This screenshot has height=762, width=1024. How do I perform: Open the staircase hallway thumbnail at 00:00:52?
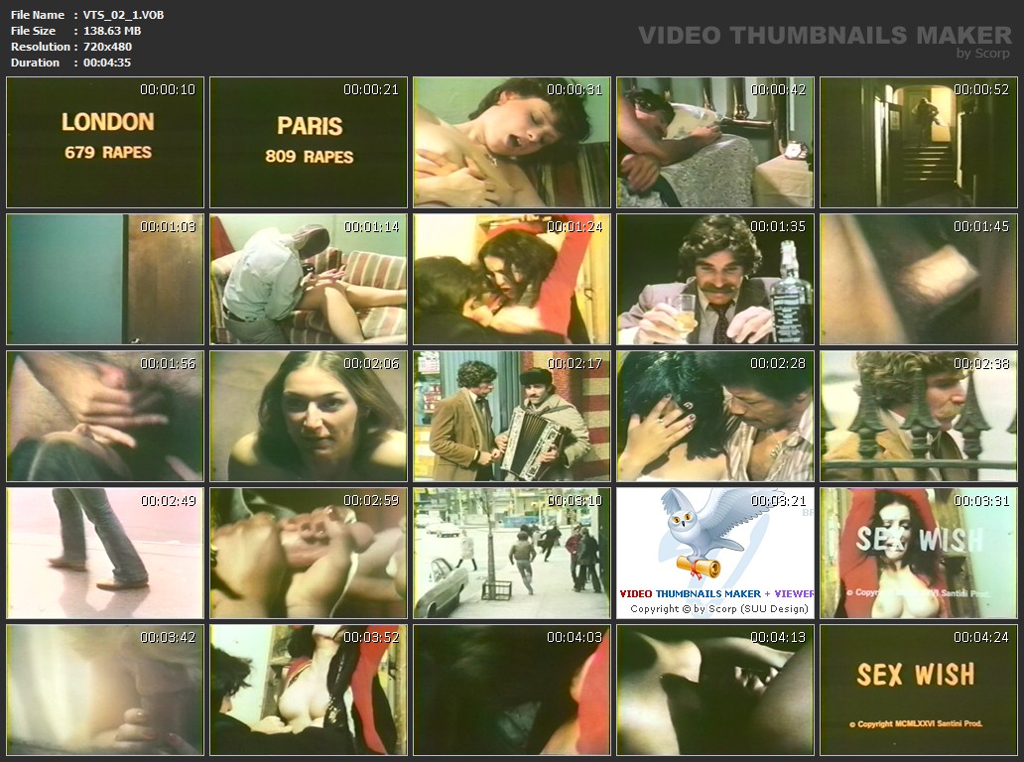[919, 142]
